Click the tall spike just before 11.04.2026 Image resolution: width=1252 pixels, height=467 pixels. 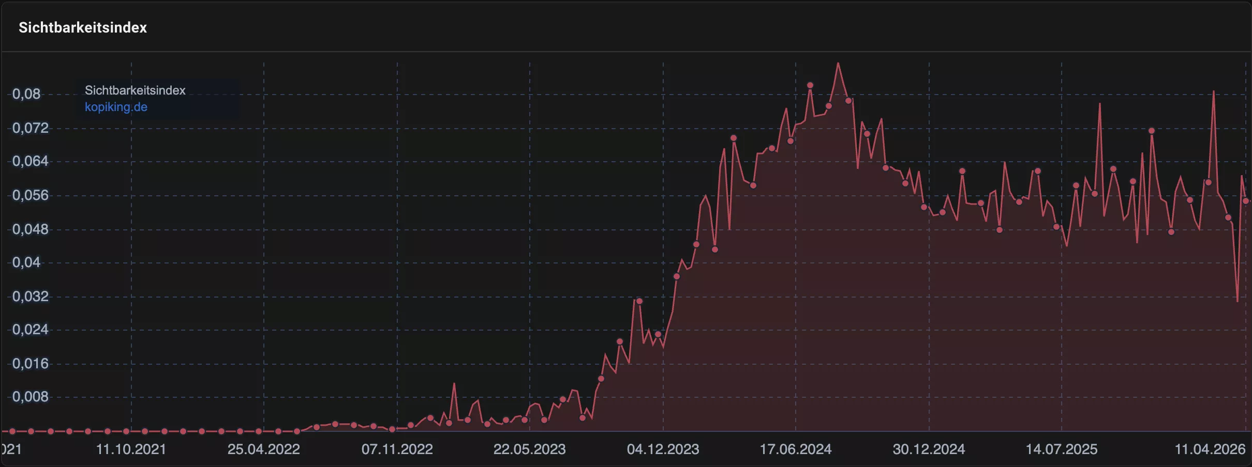tap(1213, 91)
